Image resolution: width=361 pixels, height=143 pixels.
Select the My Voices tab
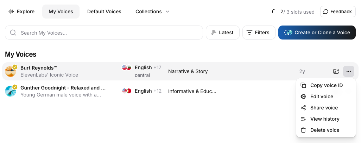point(61,12)
